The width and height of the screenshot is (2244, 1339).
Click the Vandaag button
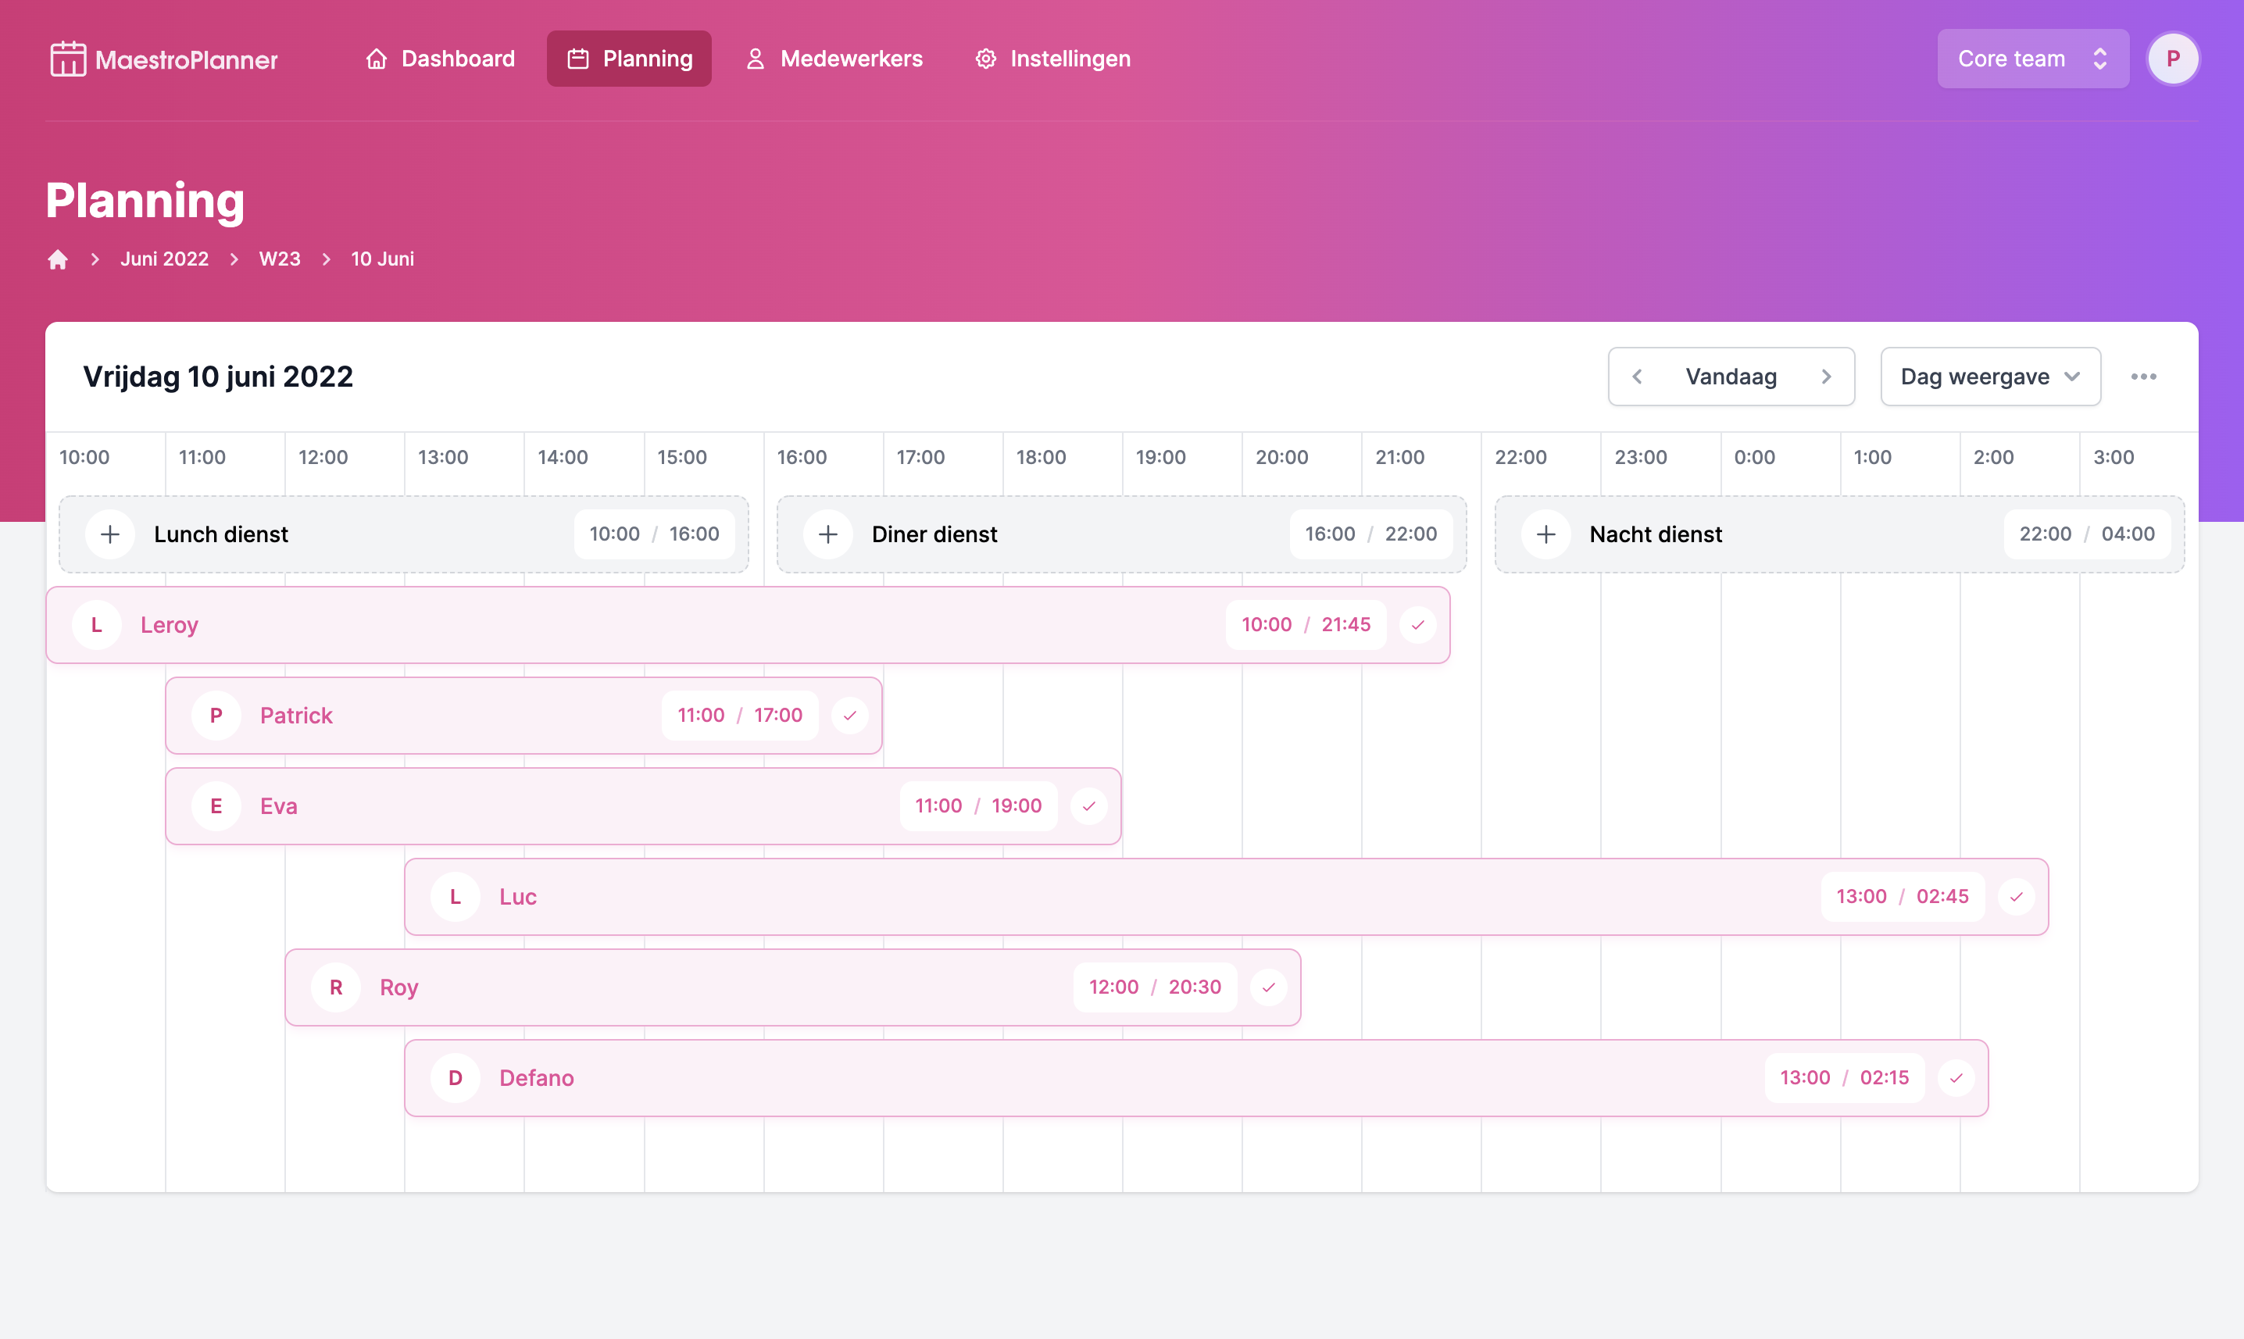(1731, 377)
